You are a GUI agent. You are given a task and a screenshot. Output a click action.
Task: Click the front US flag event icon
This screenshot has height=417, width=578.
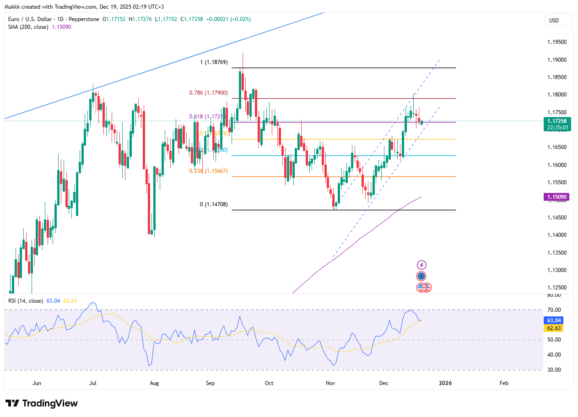click(421, 288)
